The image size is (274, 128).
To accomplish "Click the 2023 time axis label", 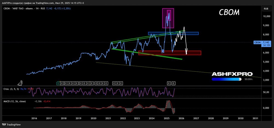I will 137,118.
